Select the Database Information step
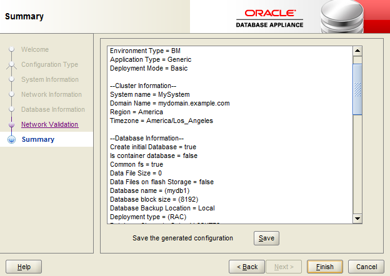 point(53,109)
